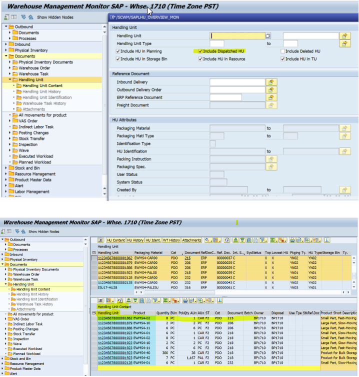359x377 pixels.
Task: Expand Product Master Data node in bottom tree
Action: 2,368
